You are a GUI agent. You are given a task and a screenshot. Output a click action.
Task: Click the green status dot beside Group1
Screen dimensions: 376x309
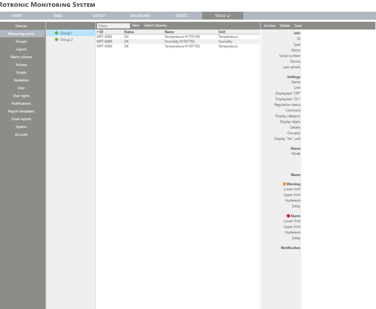(56, 33)
